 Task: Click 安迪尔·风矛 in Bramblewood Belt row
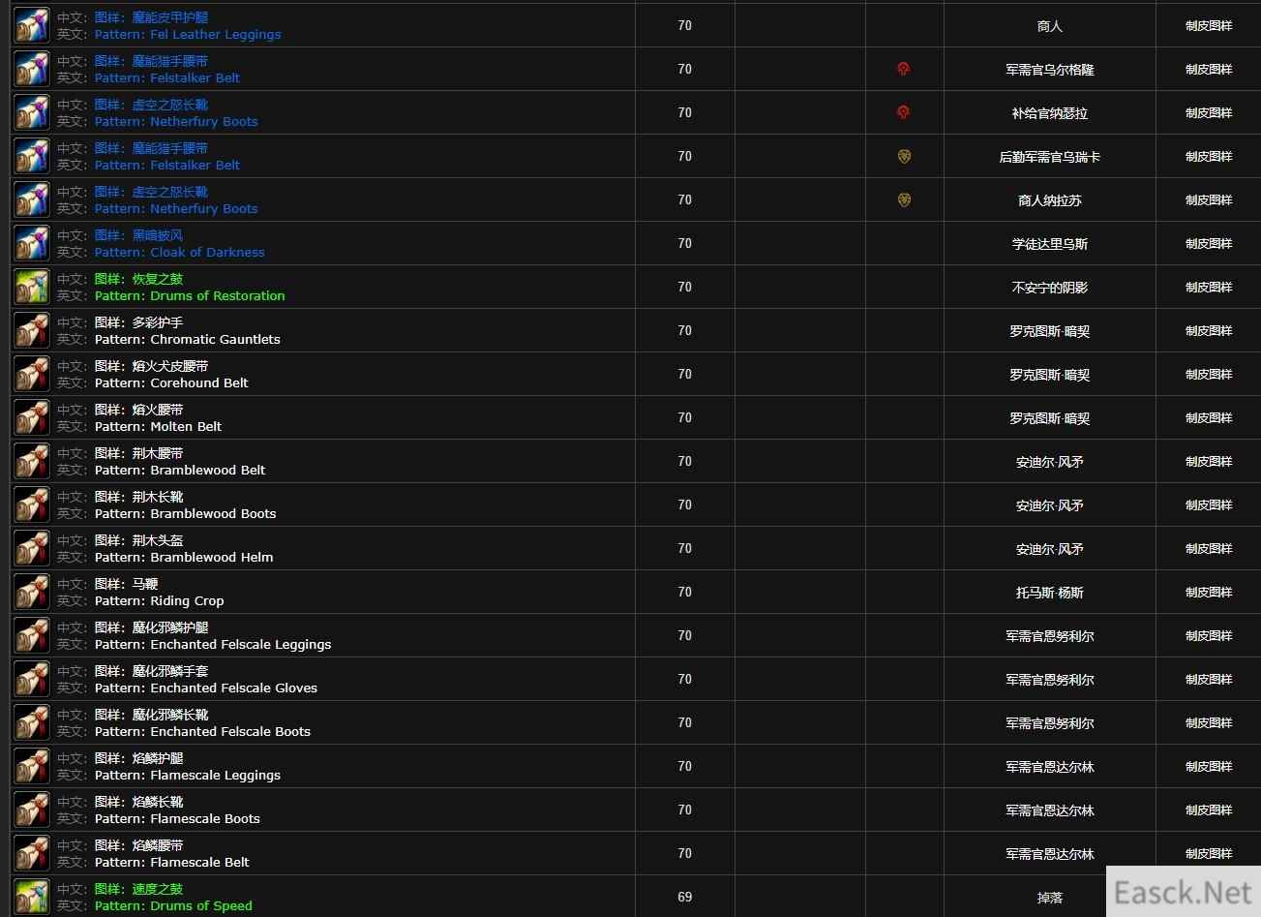1050,462
